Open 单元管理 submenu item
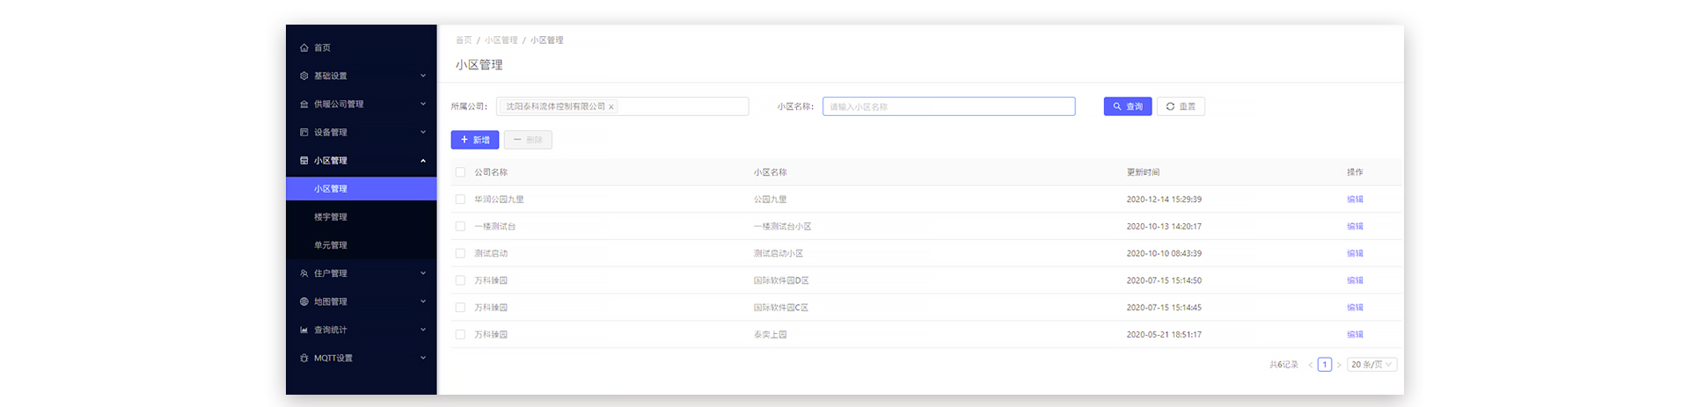Image resolution: width=1689 pixels, height=407 pixels. point(331,245)
